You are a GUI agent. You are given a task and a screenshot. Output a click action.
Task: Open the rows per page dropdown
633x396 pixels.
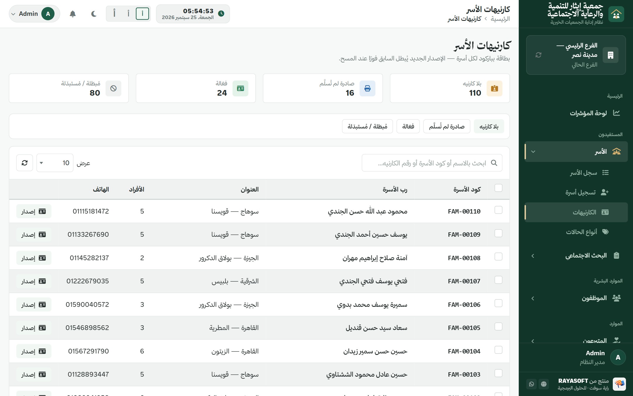tap(55, 163)
